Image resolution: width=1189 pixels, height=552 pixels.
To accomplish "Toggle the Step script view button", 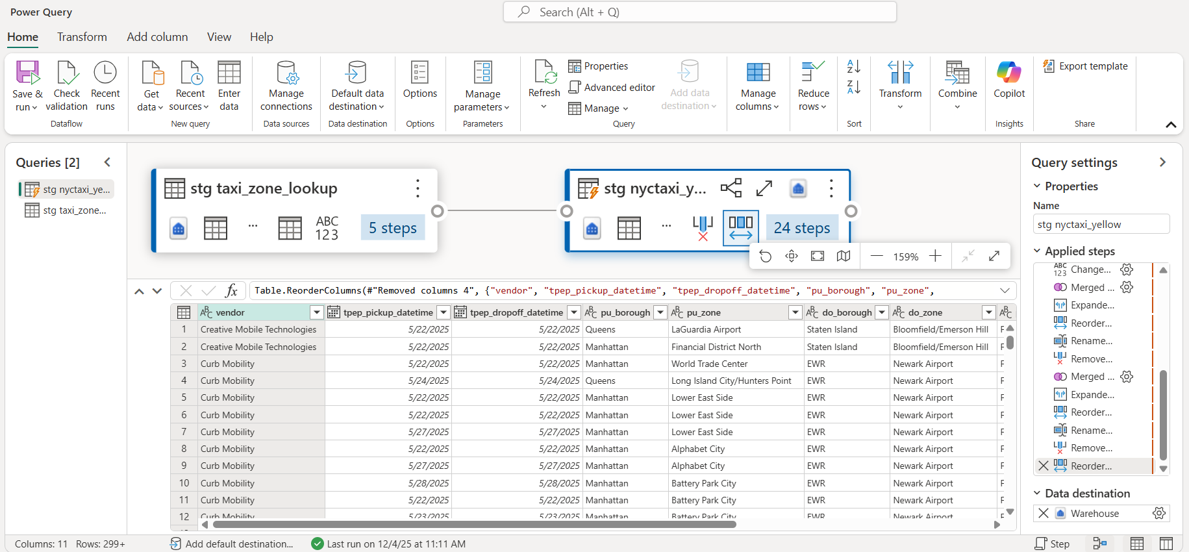I will pyautogui.click(x=1052, y=544).
